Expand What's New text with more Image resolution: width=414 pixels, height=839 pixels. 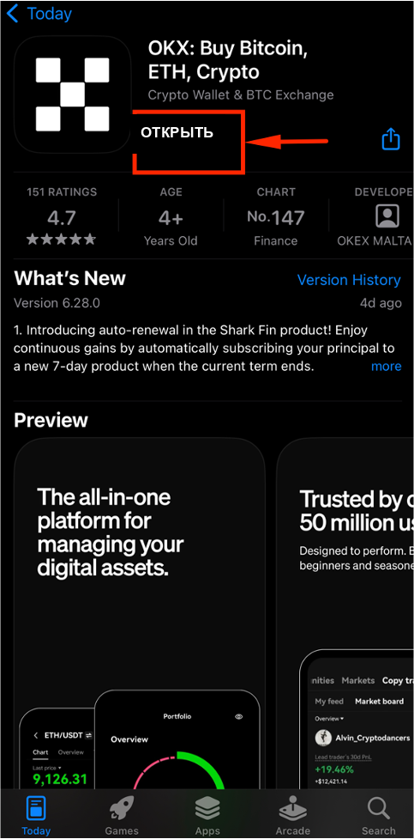point(387,367)
